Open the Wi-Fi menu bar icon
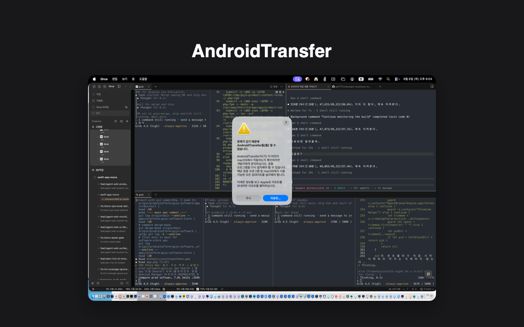This screenshot has width=524, height=327. (380, 79)
